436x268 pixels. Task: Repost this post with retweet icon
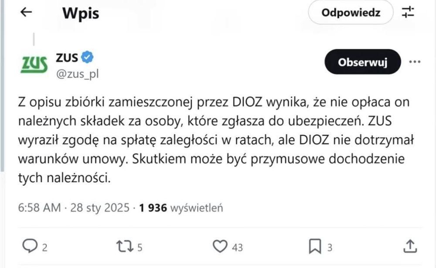(x=125, y=247)
